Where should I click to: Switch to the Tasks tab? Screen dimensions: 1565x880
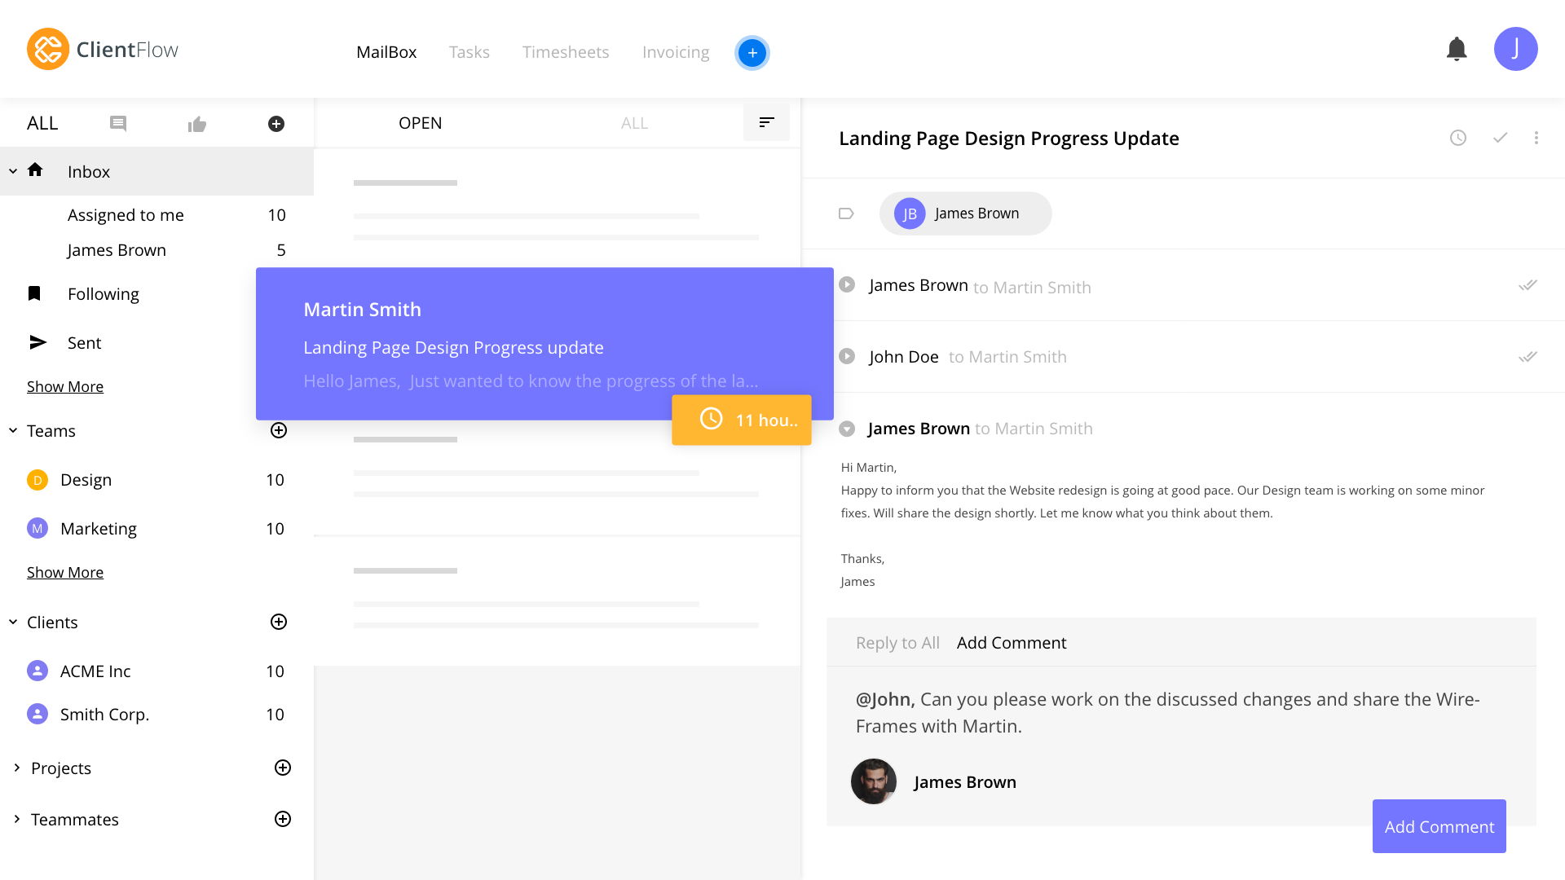click(x=469, y=52)
